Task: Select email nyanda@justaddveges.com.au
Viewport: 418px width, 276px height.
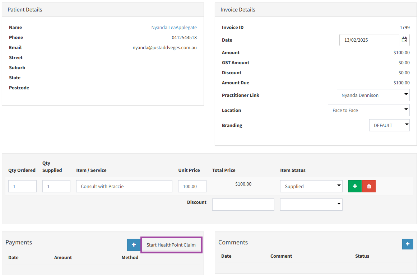Action: point(165,48)
